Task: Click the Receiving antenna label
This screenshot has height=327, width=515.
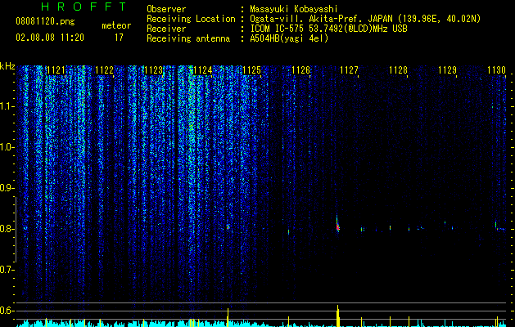Action: (188, 38)
